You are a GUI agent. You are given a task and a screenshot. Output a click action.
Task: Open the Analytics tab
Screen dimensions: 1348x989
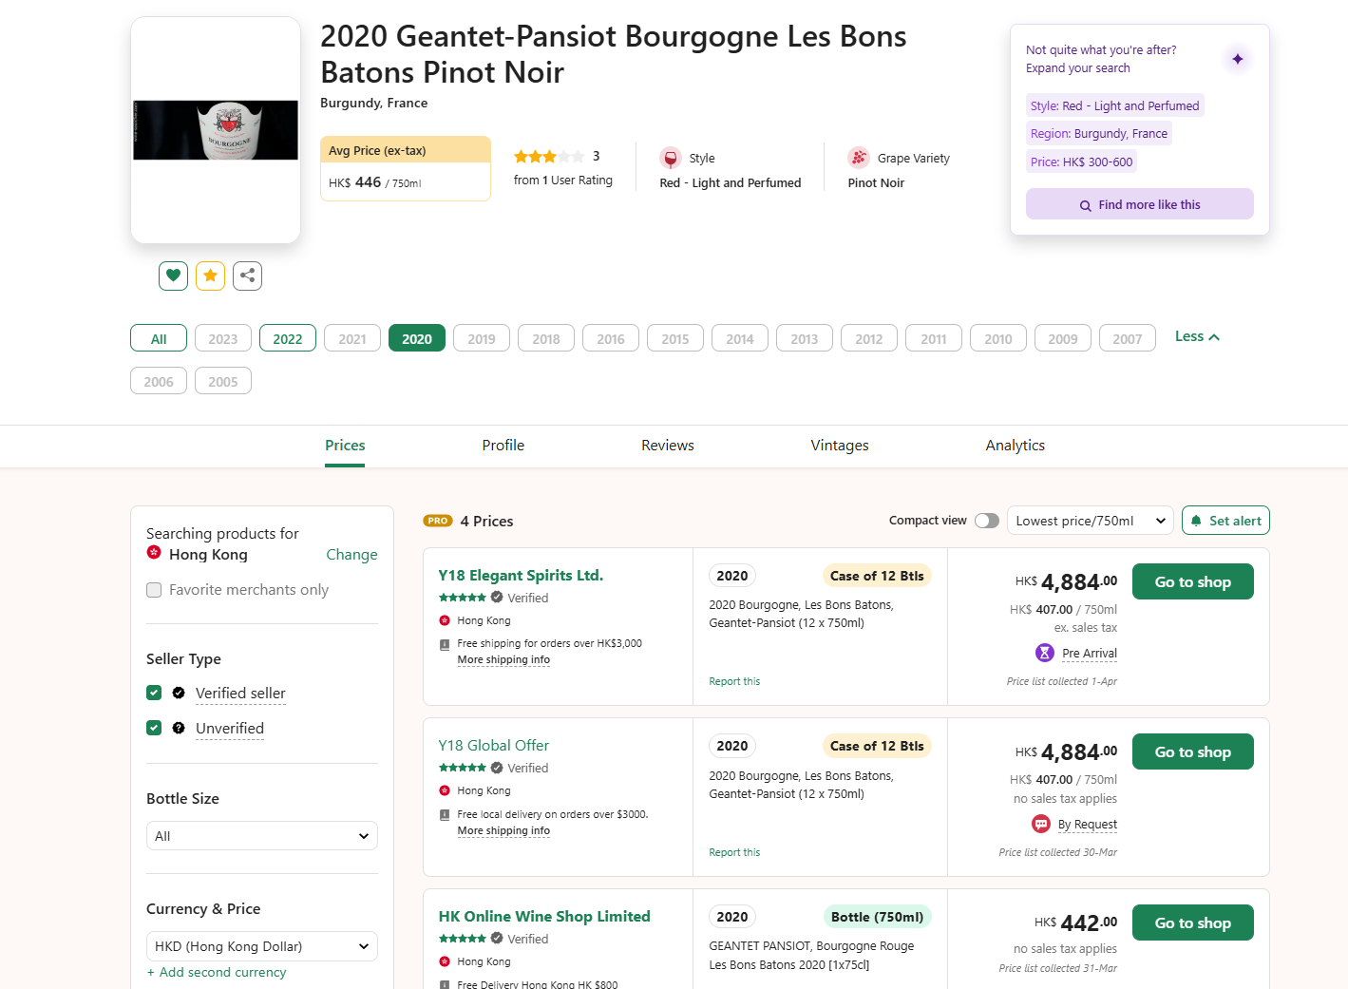(x=1015, y=446)
